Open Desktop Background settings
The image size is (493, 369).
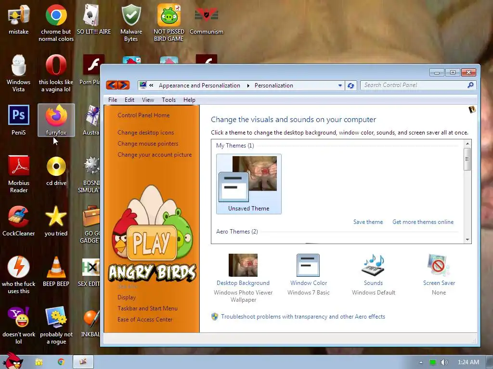coord(243,278)
